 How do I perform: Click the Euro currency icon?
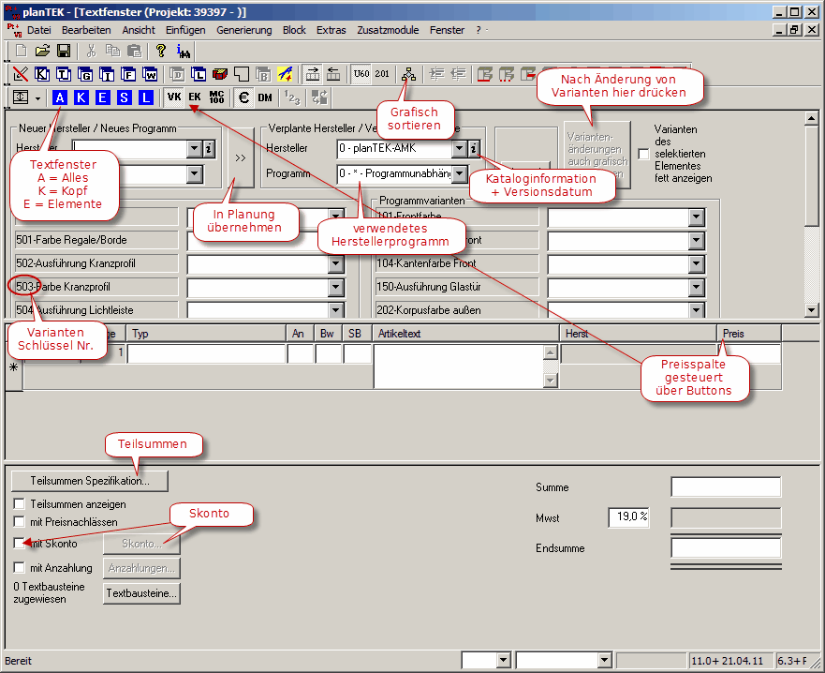[243, 97]
